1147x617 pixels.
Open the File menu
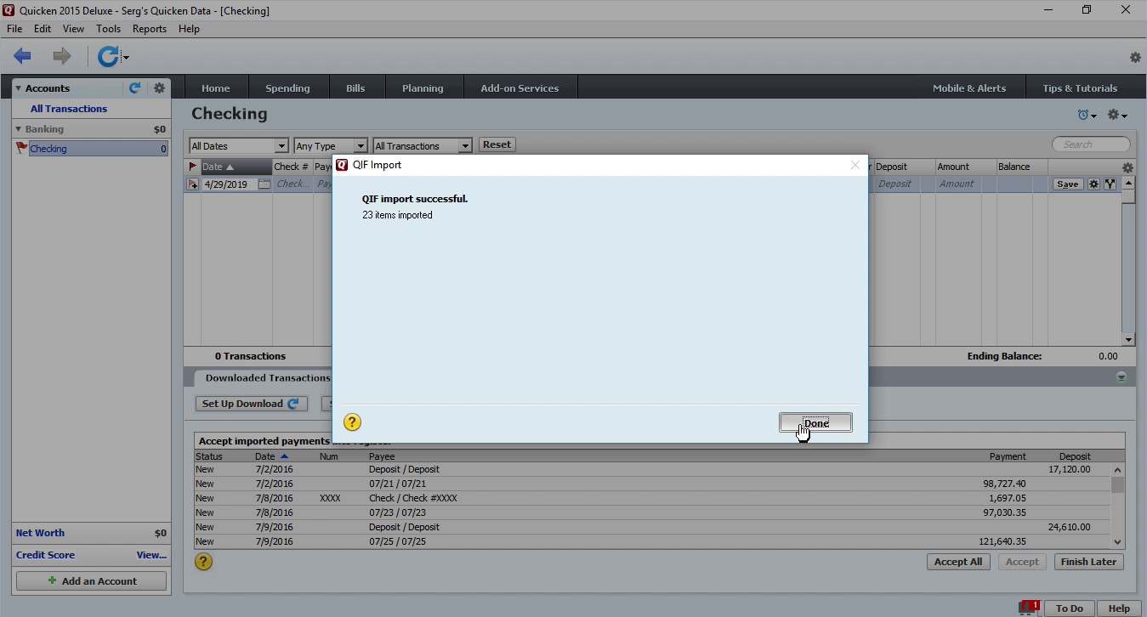click(14, 29)
